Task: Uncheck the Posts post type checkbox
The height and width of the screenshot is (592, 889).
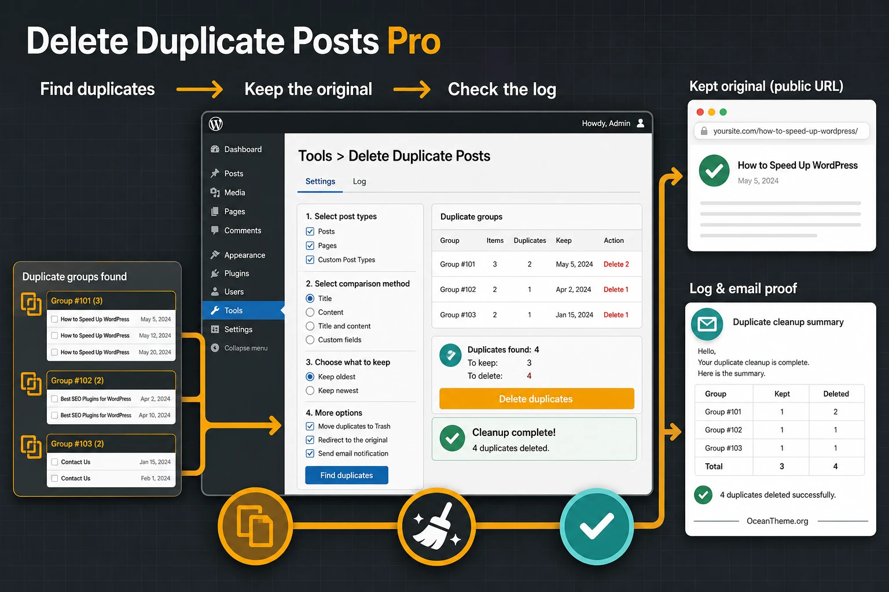Action: pyautogui.click(x=310, y=231)
